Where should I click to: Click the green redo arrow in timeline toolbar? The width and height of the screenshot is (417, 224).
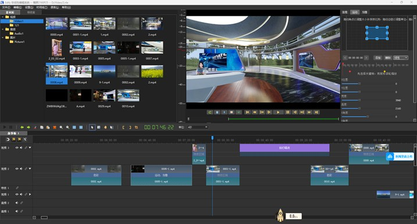pos(28,128)
